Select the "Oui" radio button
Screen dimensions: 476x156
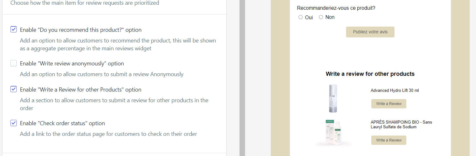point(300,17)
